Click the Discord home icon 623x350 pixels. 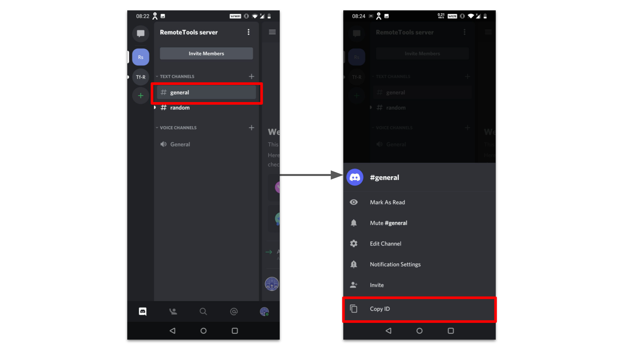(x=142, y=311)
